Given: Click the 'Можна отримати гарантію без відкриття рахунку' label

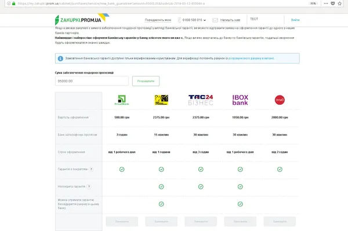Looking at the screenshot, I should 78,204.
